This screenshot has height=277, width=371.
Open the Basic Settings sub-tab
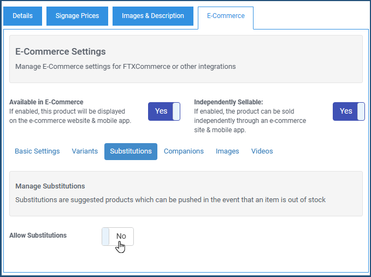37,151
